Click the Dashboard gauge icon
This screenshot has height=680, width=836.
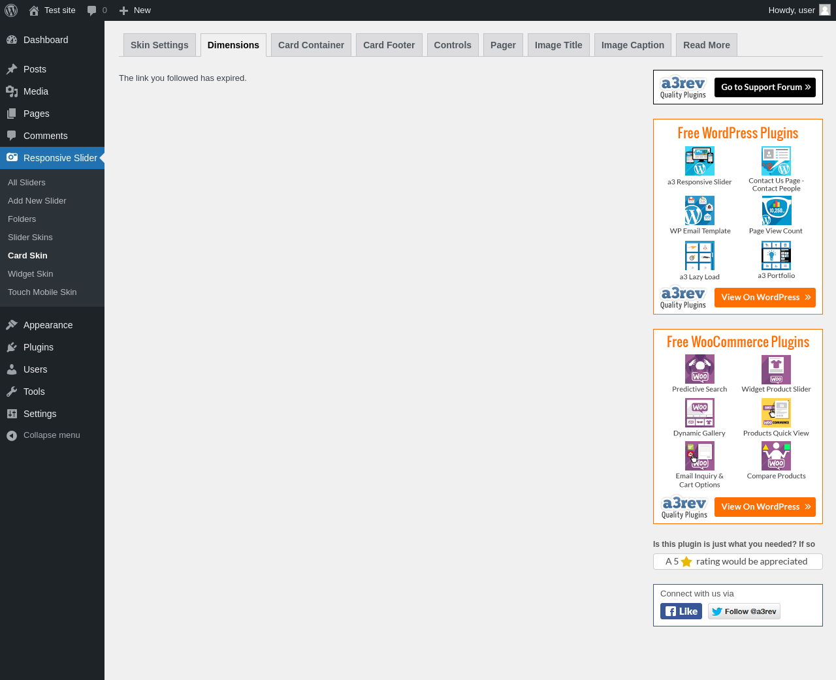coord(12,40)
